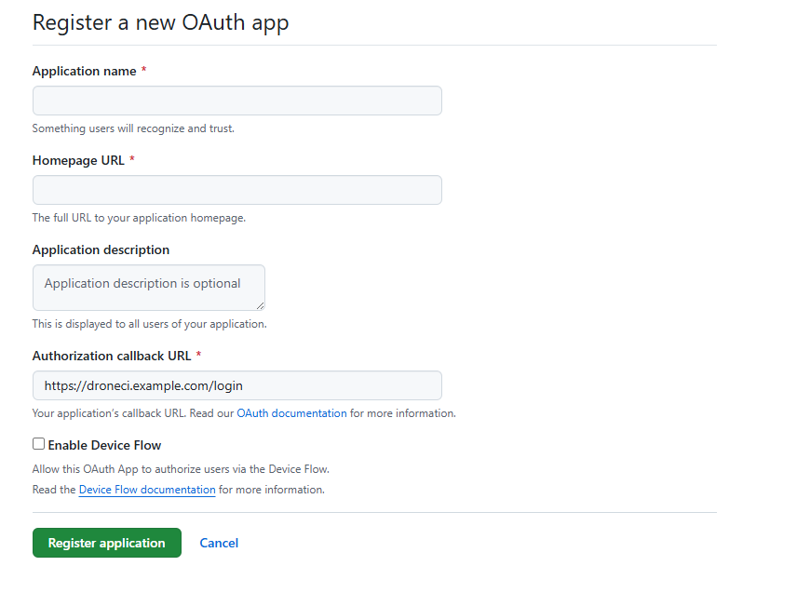This screenshot has width=810, height=593.
Task: Click the Application name input field
Action: point(236,101)
